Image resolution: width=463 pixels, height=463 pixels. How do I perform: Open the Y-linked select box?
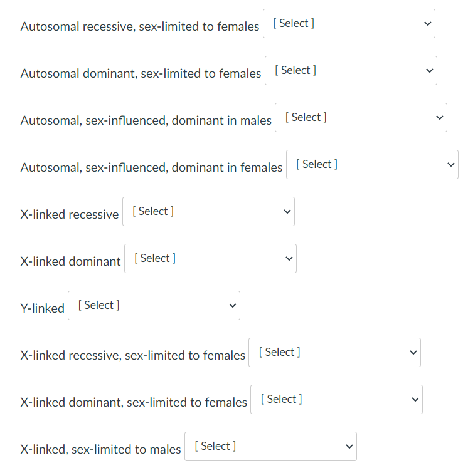coord(154,305)
